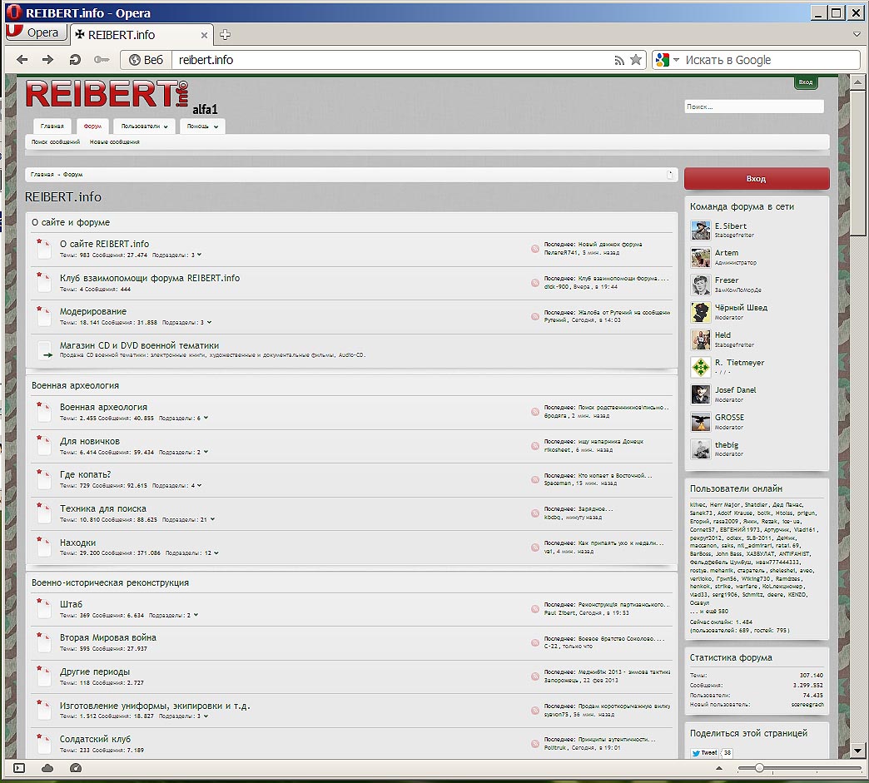Click the forum icon beside Другие периоды

click(44, 676)
